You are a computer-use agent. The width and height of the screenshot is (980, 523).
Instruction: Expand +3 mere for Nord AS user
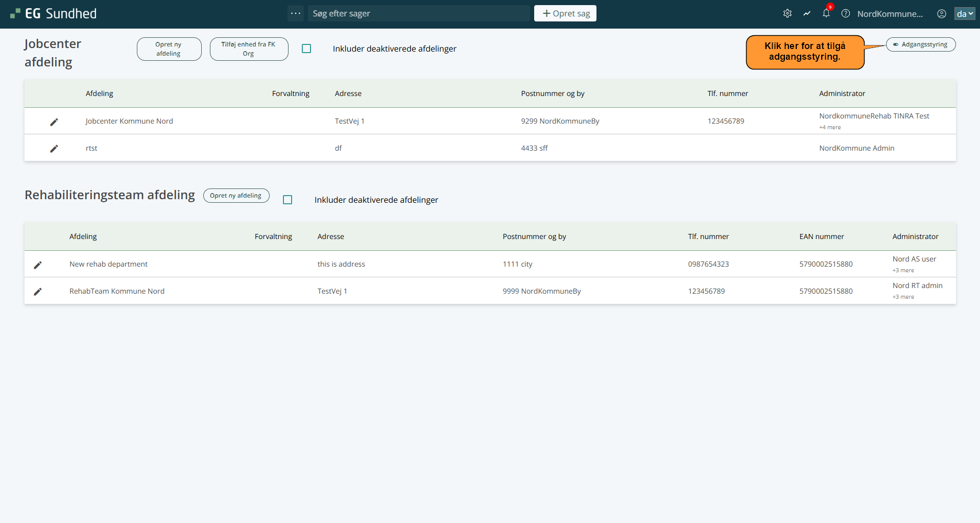(903, 270)
